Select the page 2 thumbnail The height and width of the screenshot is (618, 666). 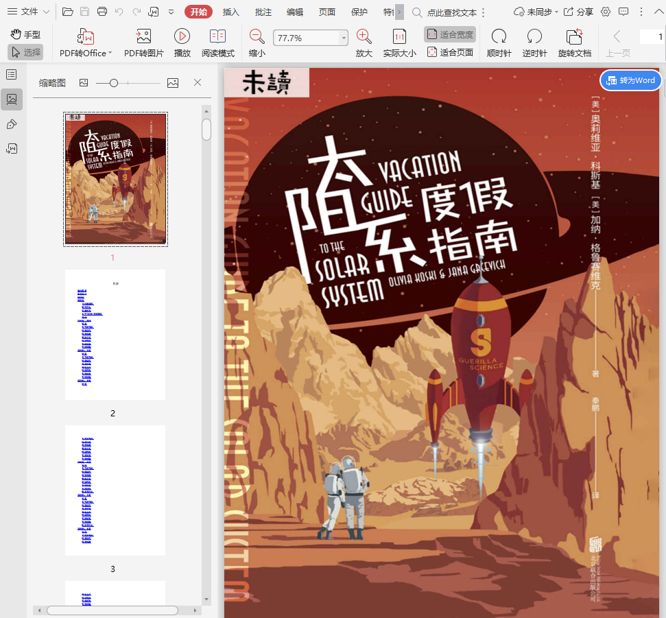pos(115,335)
